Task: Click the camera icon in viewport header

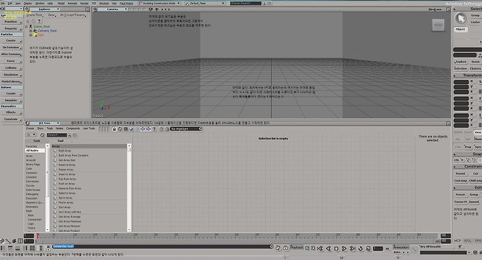Action: (151, 9)
